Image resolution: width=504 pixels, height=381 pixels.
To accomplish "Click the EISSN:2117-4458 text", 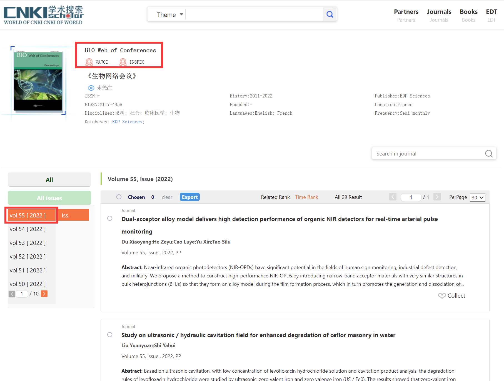I will (103, 105).
